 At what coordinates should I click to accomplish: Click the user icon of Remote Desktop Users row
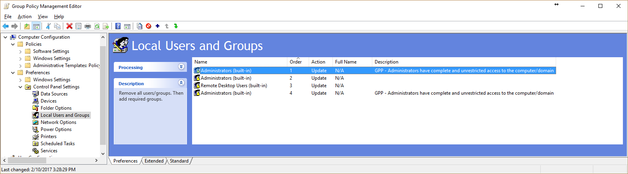coord(197,85)
